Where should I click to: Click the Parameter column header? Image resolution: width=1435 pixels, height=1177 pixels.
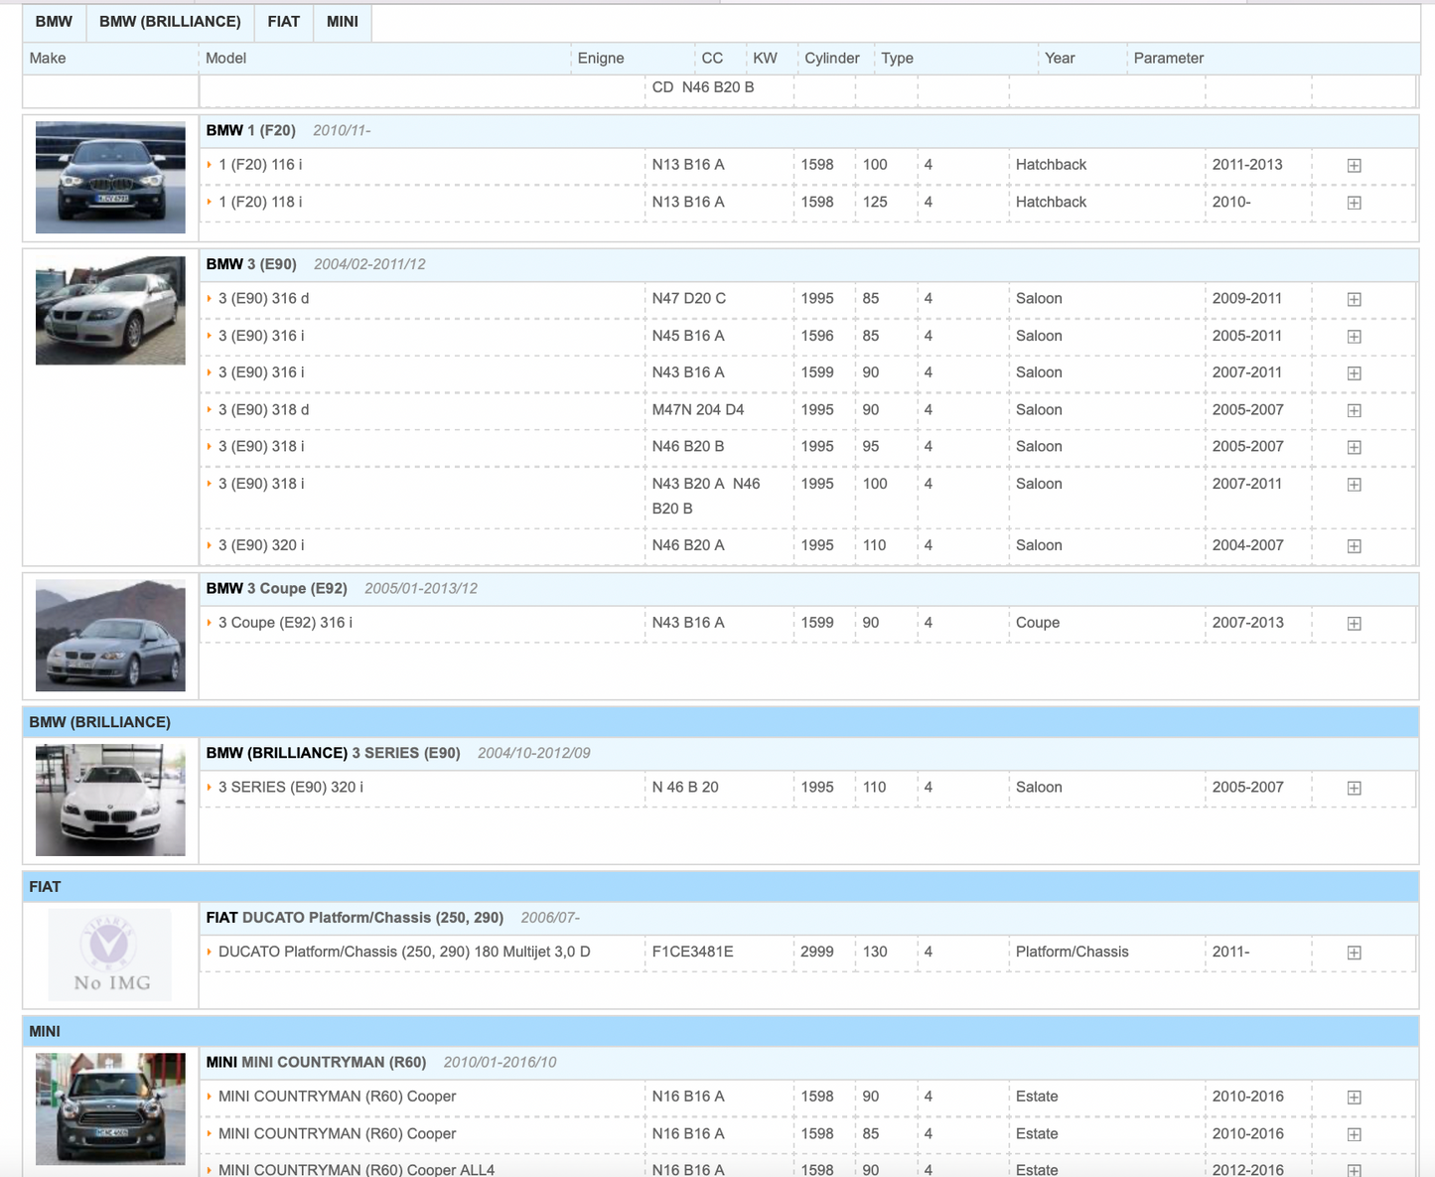click(x=1169, y=59)
